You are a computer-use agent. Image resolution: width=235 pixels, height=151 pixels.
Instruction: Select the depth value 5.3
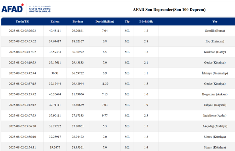(x=105, y=126)
